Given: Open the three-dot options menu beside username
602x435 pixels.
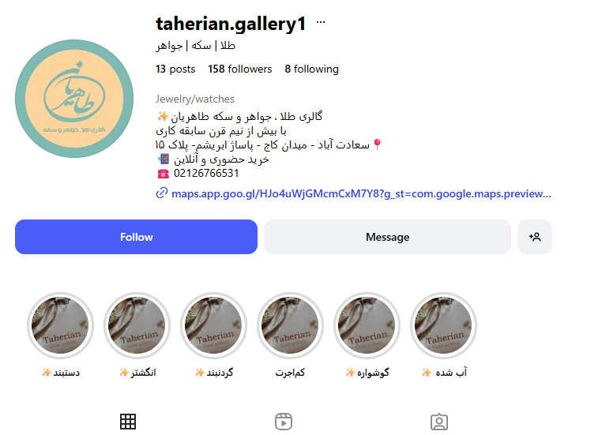Looking at the screenshot, I should (321, 22).
